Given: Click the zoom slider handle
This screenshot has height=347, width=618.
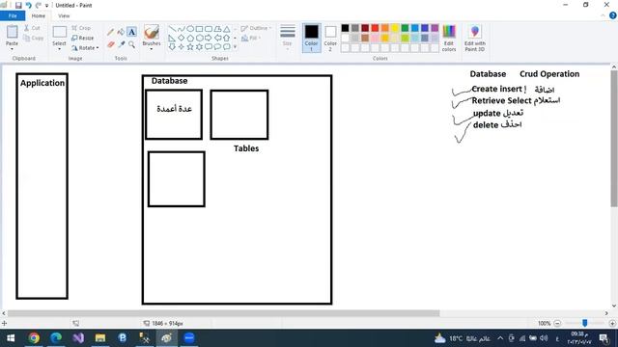Looking at the screenshot, I should tap(585, 323).
